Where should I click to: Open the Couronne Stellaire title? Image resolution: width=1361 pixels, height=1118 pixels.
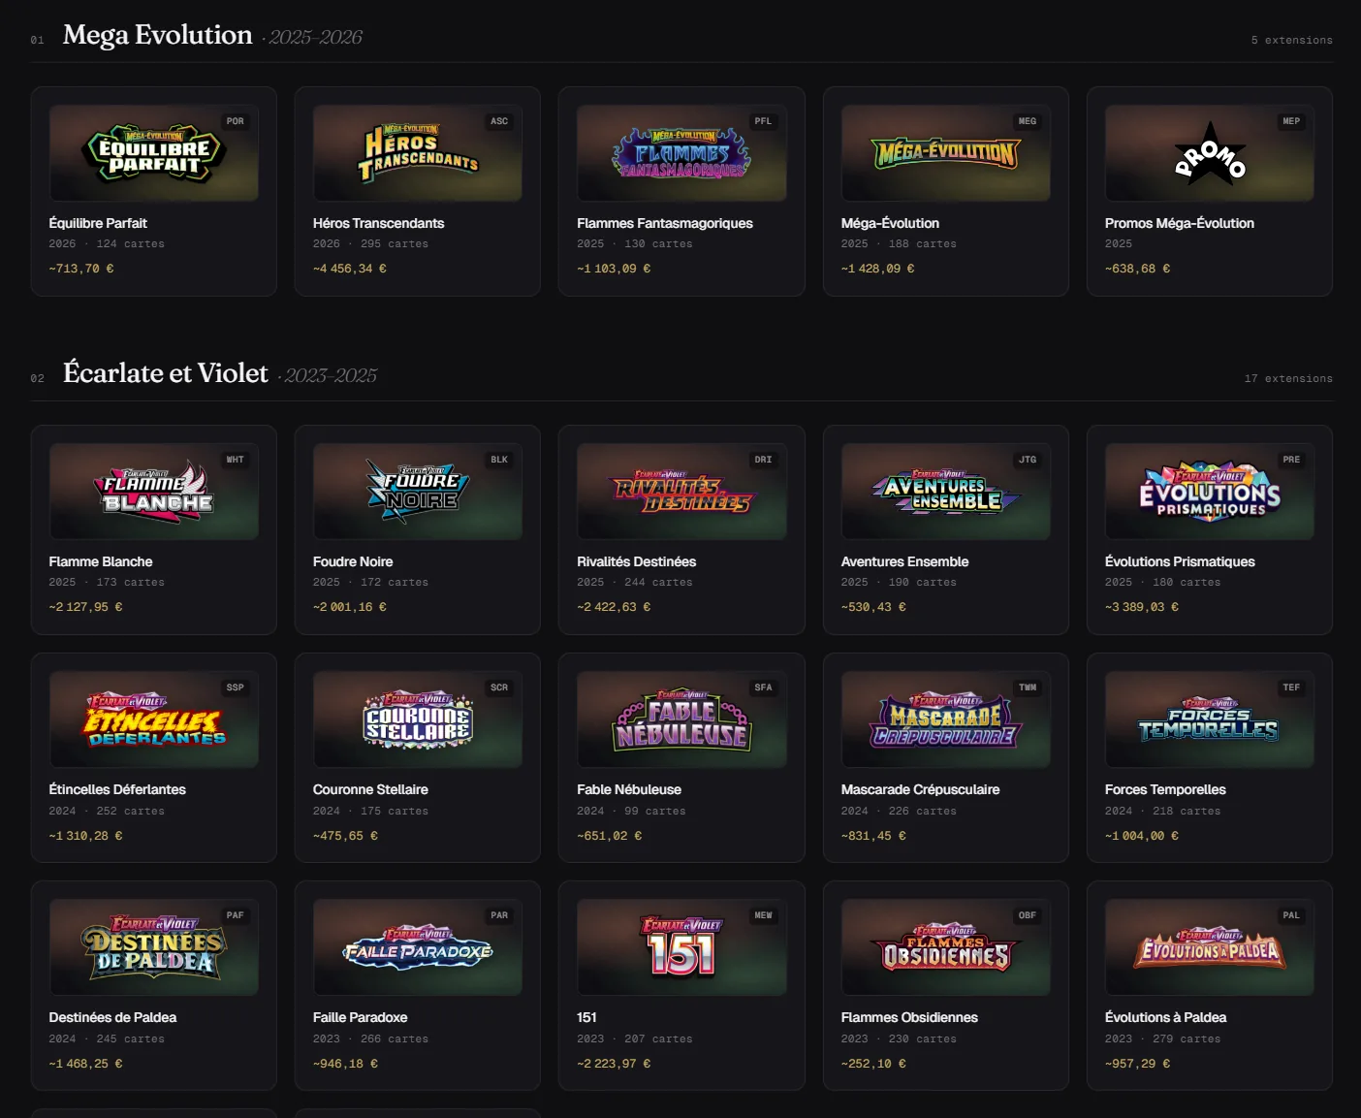(370, 789)
